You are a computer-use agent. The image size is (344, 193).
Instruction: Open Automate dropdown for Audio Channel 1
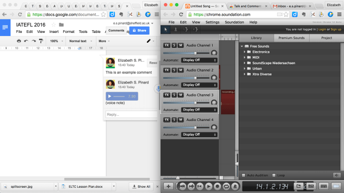point(199,60)
